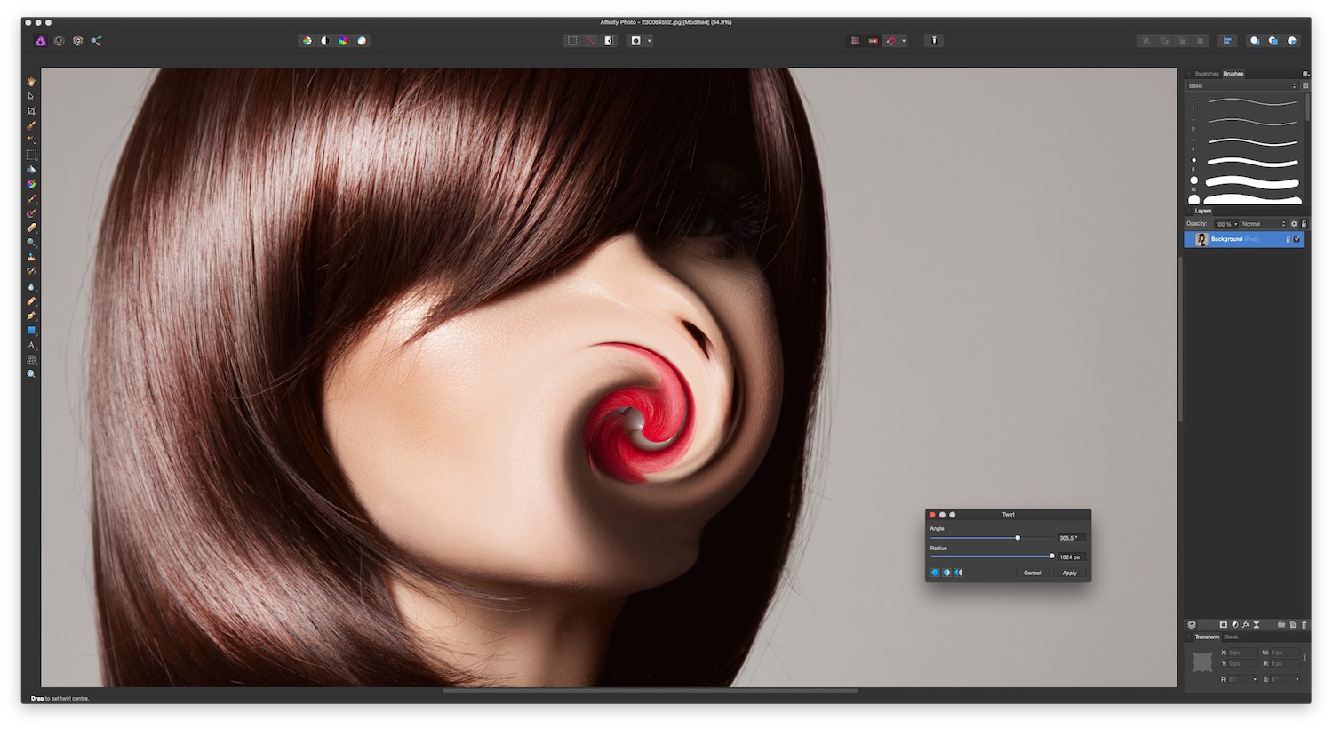The image size is (1333, 729).
Task: Open the Stock panel tab
Action: 1231,637
